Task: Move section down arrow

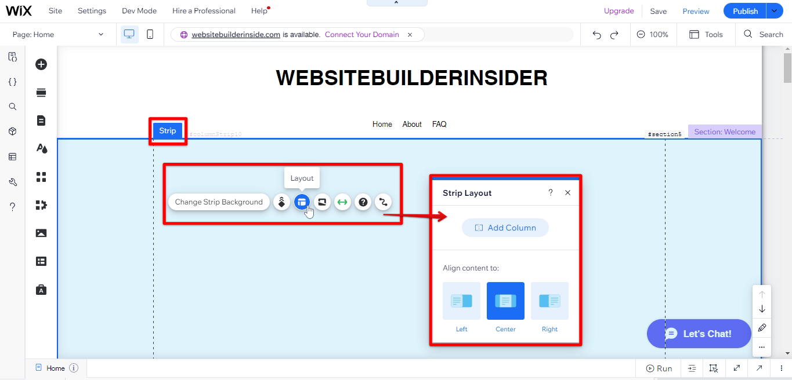Action: (762, 309)
